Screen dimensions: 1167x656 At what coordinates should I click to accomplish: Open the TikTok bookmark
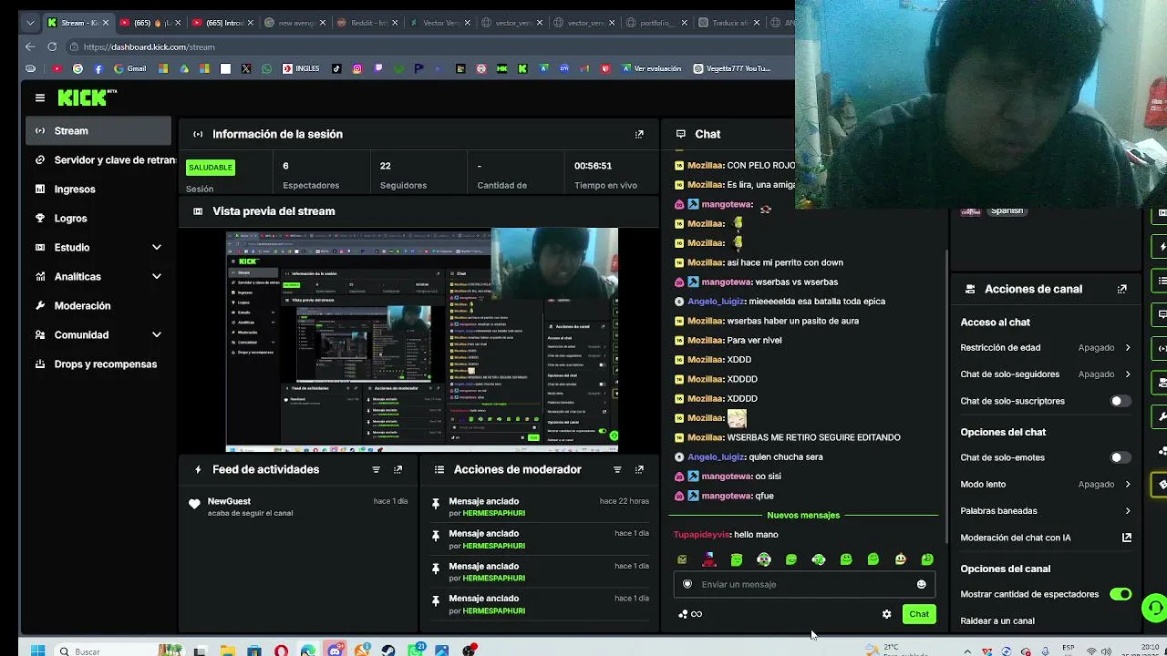click(x=336, y=68)
